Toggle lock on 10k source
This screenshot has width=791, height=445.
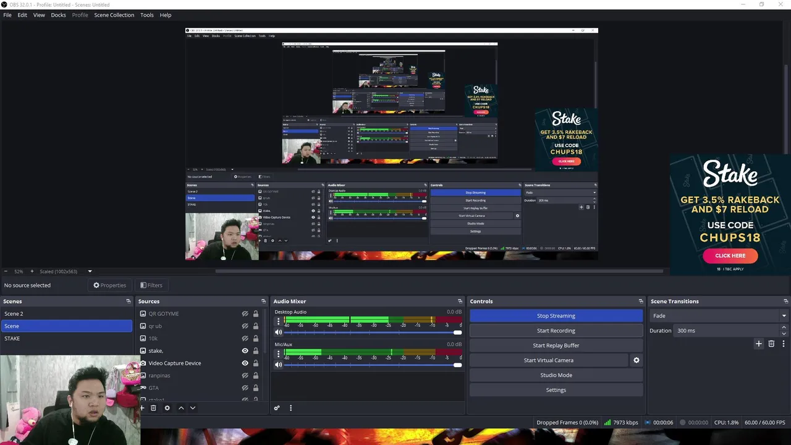(255, 339)
